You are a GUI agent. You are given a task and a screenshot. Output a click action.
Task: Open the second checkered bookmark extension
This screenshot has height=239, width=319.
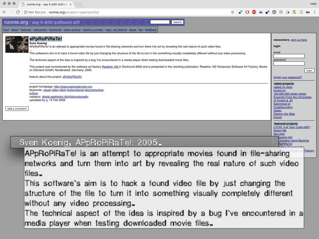pos(267,12)
